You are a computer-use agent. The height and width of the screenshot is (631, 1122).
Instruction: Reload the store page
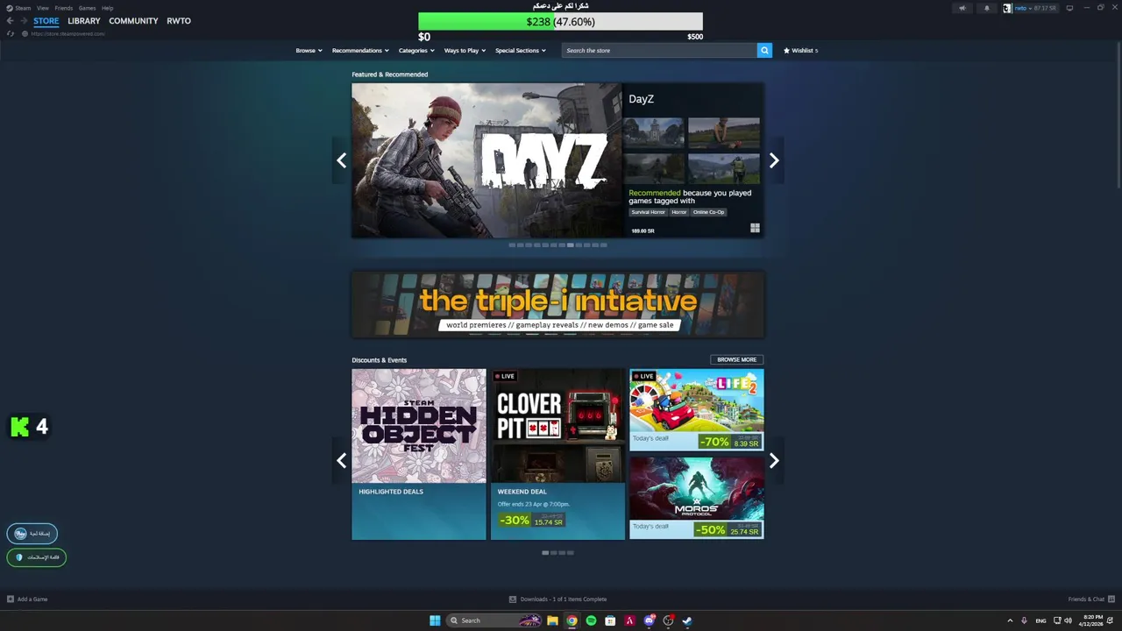click(x=11, y=33)
